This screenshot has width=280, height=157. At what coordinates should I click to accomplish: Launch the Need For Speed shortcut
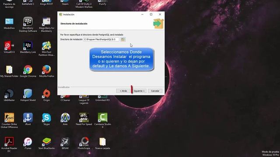tap(84, 119)
